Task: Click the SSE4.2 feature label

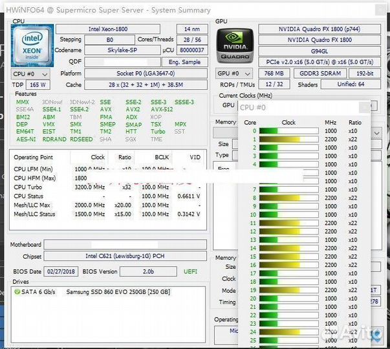Action: click(79, 109)
